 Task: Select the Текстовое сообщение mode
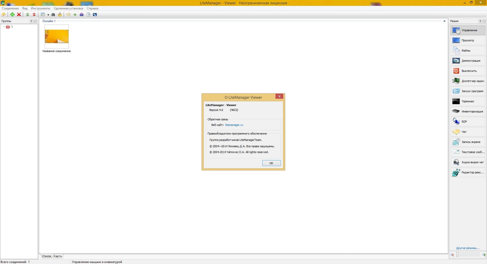point(468,152)
